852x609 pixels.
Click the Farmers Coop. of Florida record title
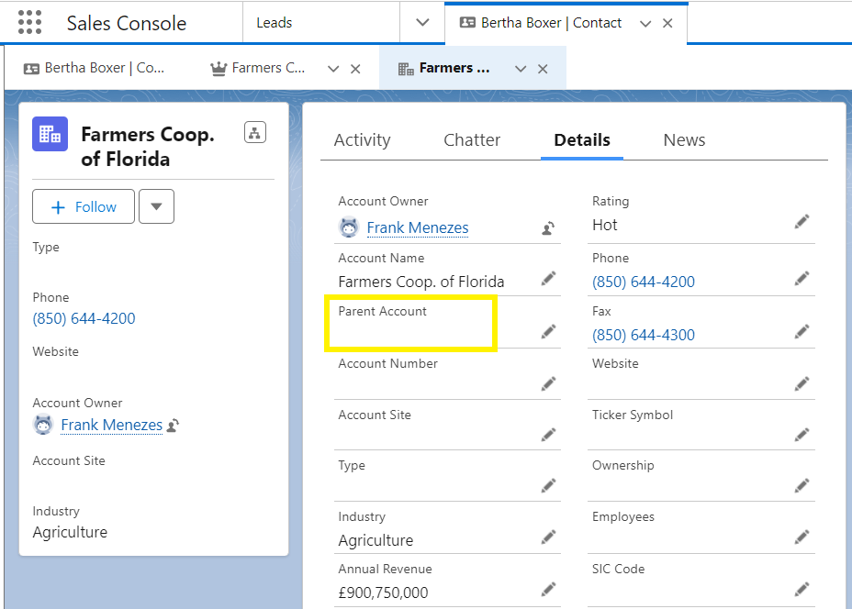tap(148, 147)
